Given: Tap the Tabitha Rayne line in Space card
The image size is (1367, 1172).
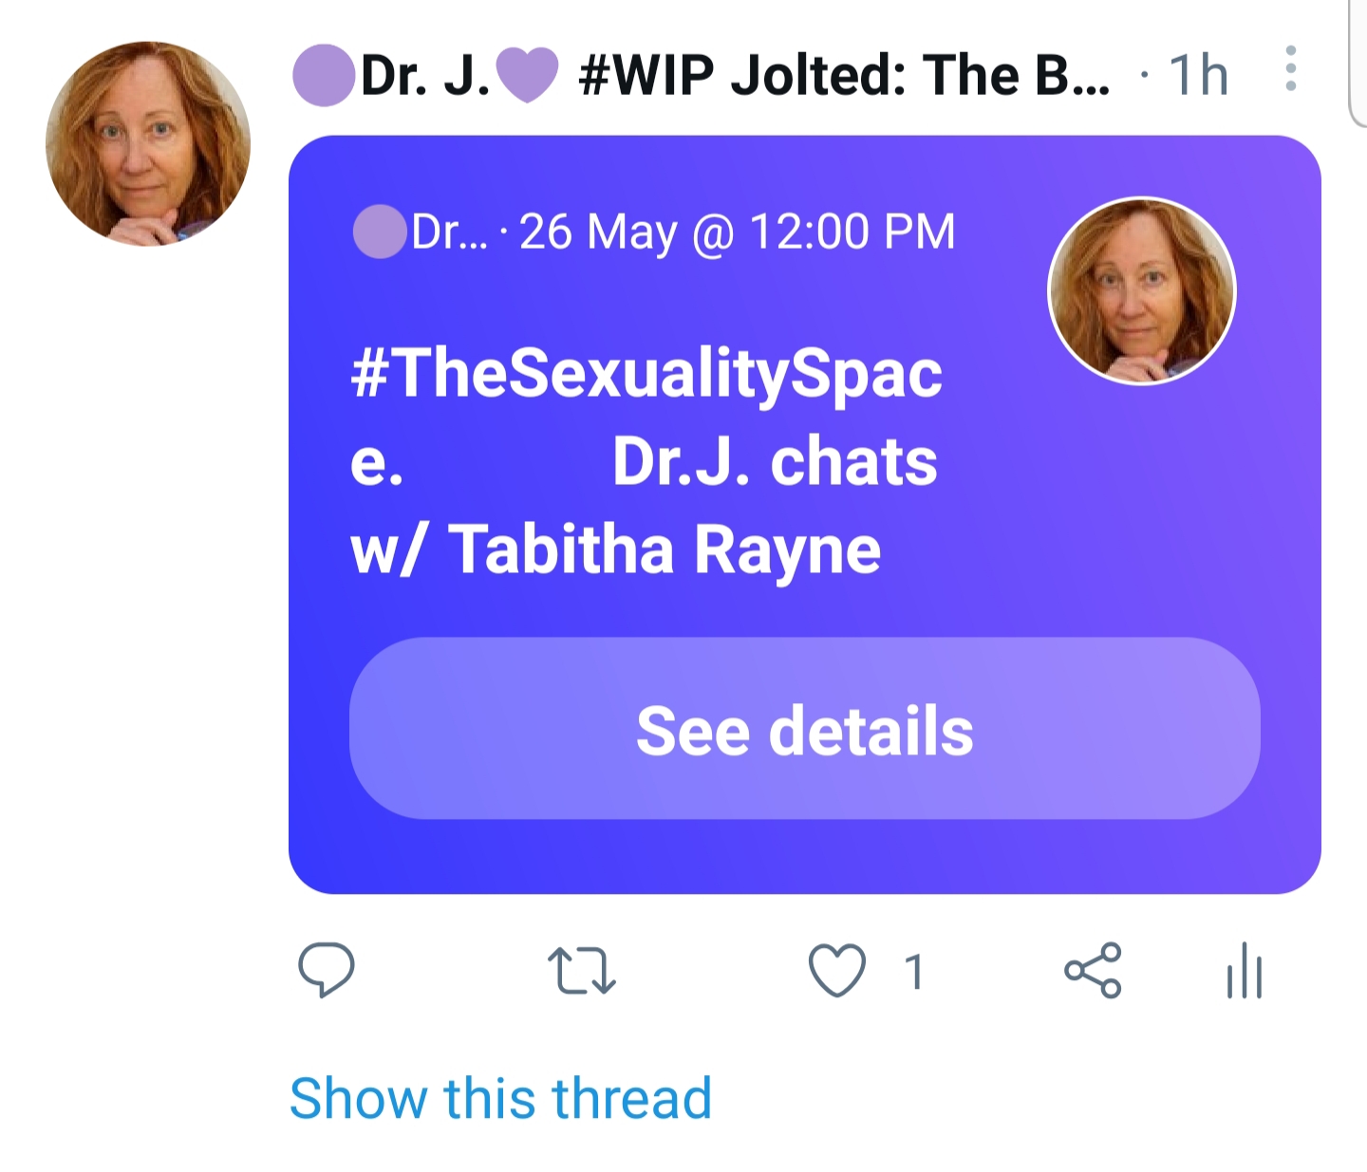Looking at the screenshot, I should (615, 550).
